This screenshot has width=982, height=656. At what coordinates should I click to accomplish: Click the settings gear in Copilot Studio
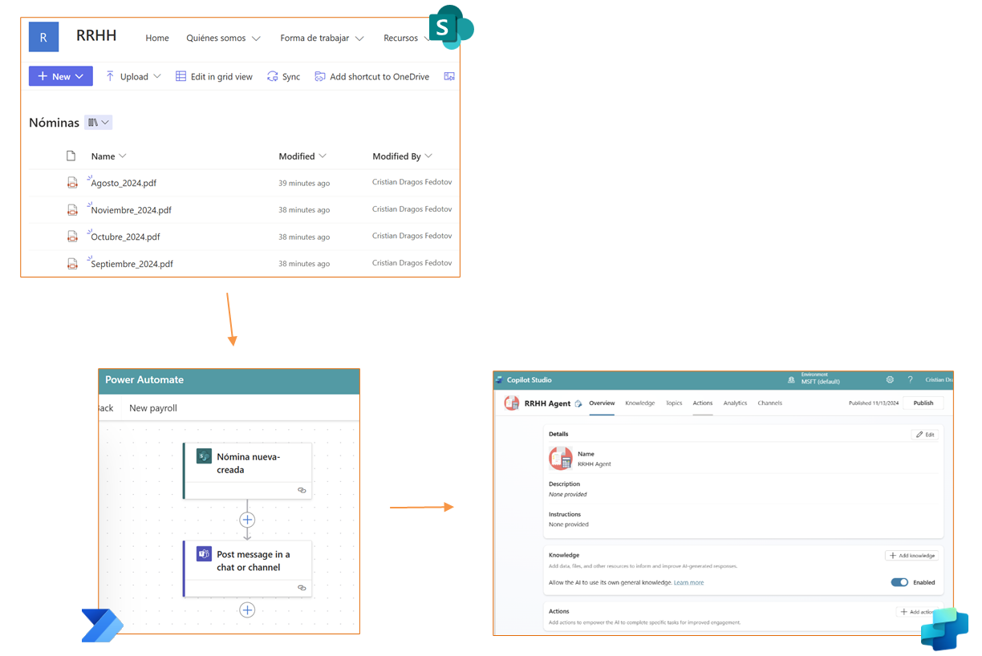[x=889, y=379]
